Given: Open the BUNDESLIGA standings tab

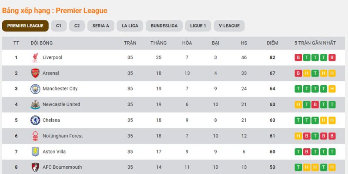Looking at the screenshot, I should 164,26.
